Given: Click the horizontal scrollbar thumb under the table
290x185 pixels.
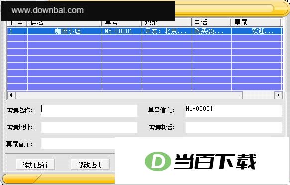Looking at the screenshot, I should (x=129, y=95).
